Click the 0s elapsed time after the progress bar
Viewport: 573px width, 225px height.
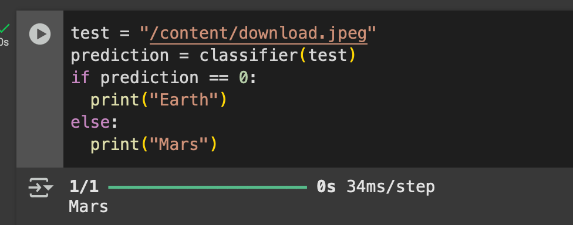326,187
